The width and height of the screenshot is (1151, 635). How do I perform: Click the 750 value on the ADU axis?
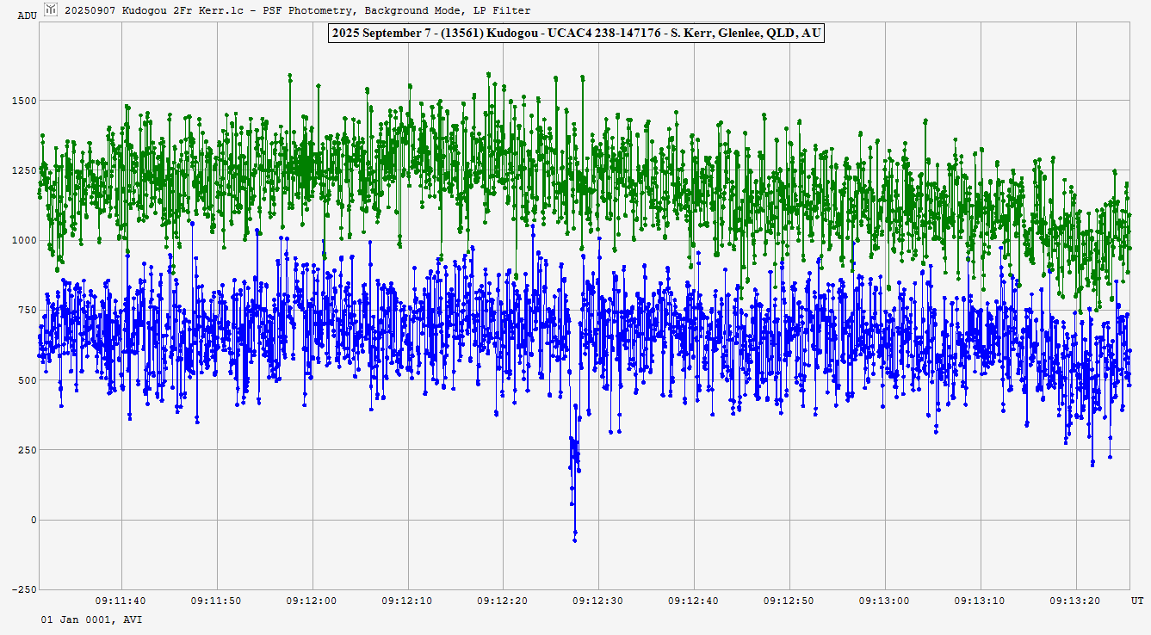[x=28, y=310]
